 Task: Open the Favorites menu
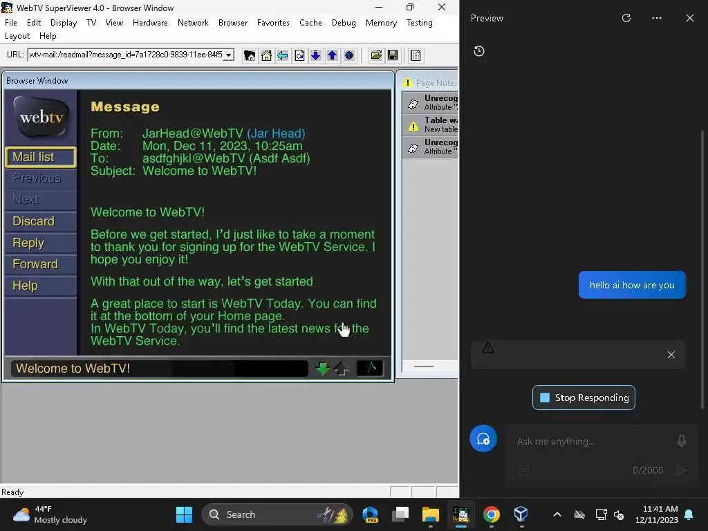click(273, 23)
